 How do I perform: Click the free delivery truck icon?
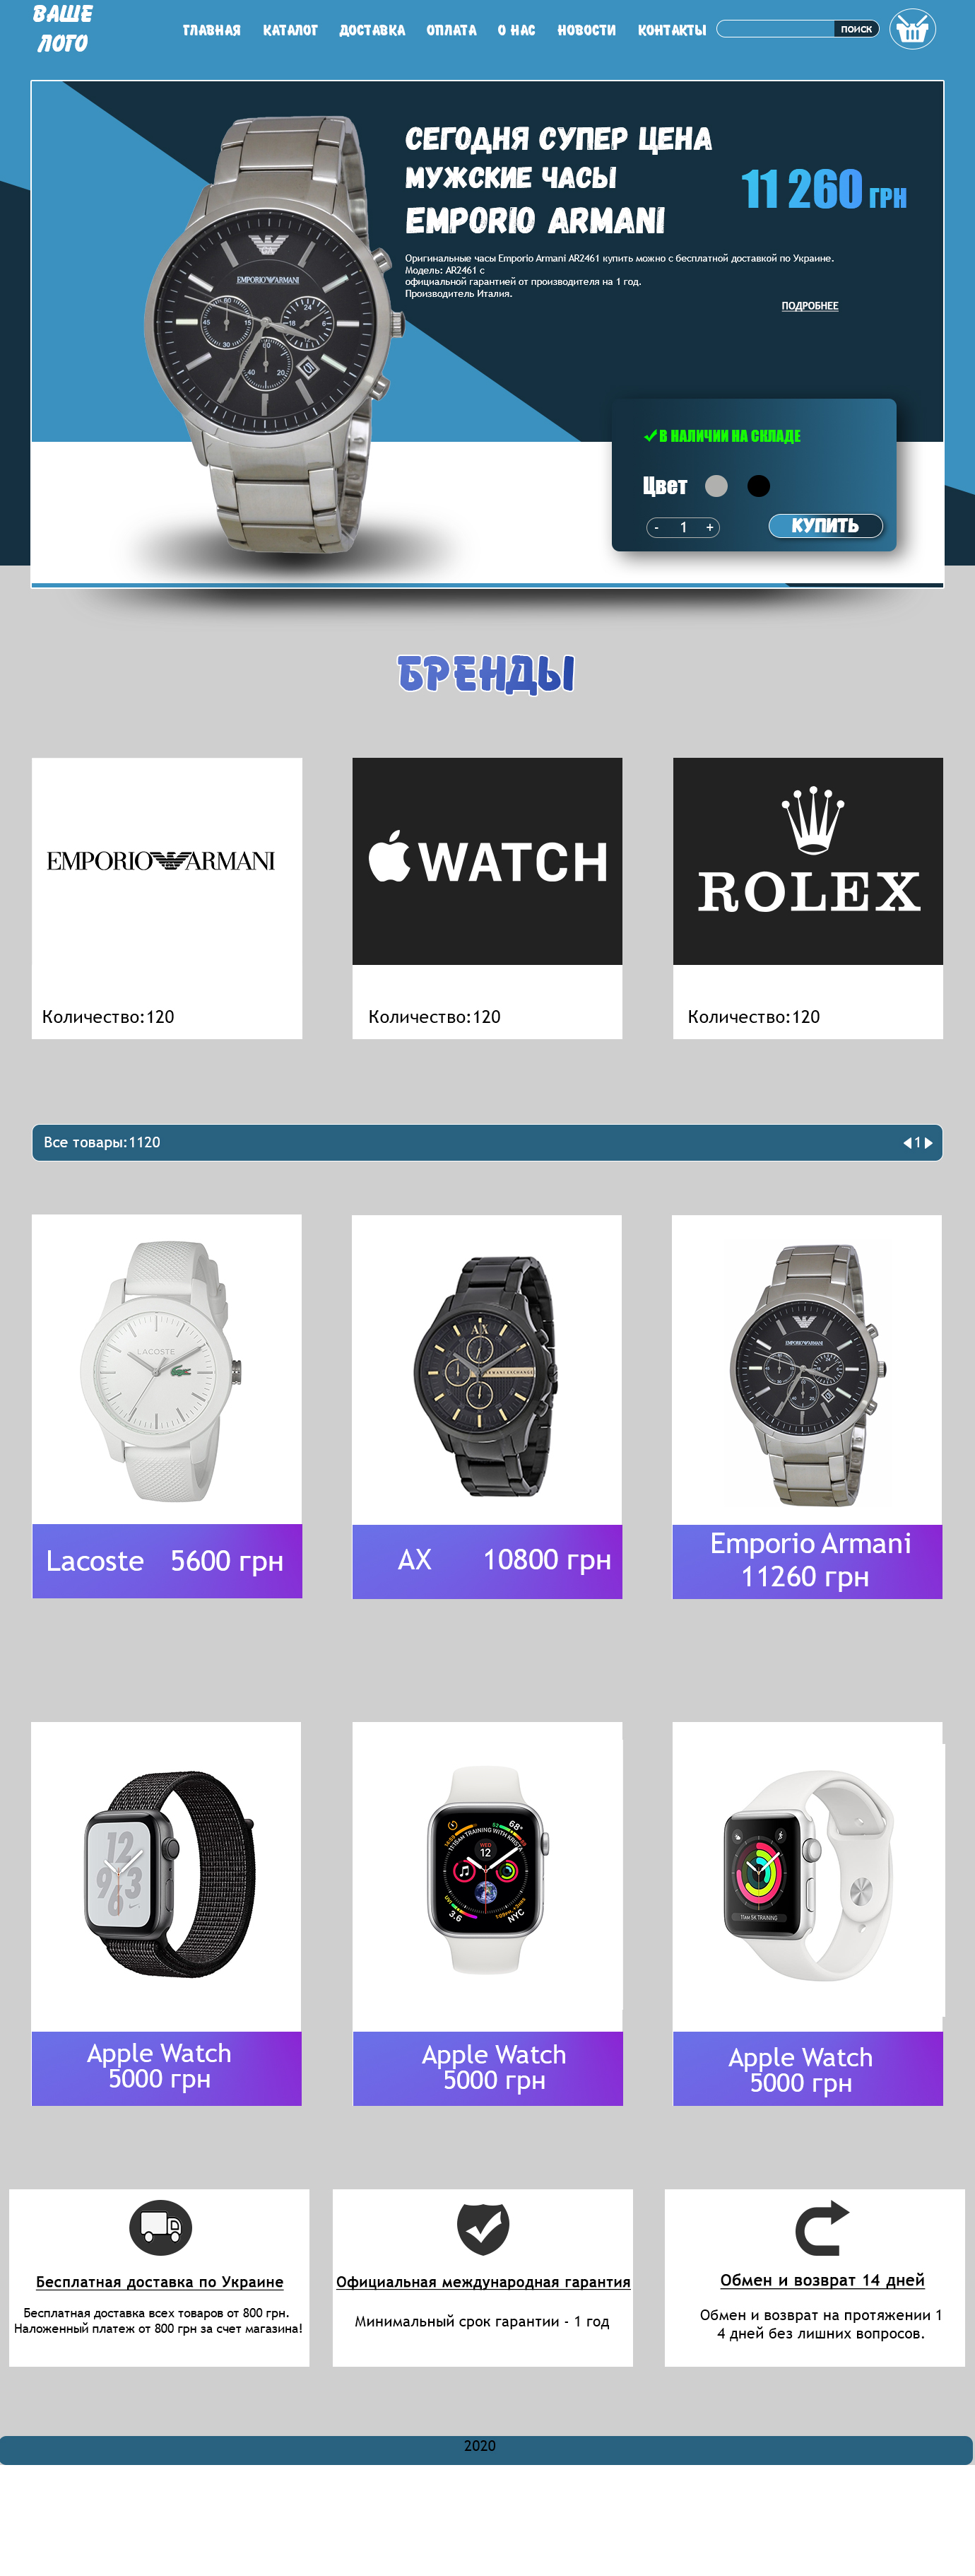click(x=160, y=2227)
